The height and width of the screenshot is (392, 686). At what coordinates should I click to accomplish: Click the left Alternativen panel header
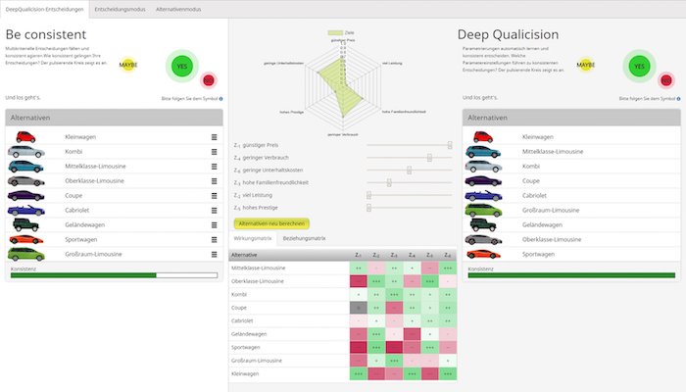click(x=115, y=118)
